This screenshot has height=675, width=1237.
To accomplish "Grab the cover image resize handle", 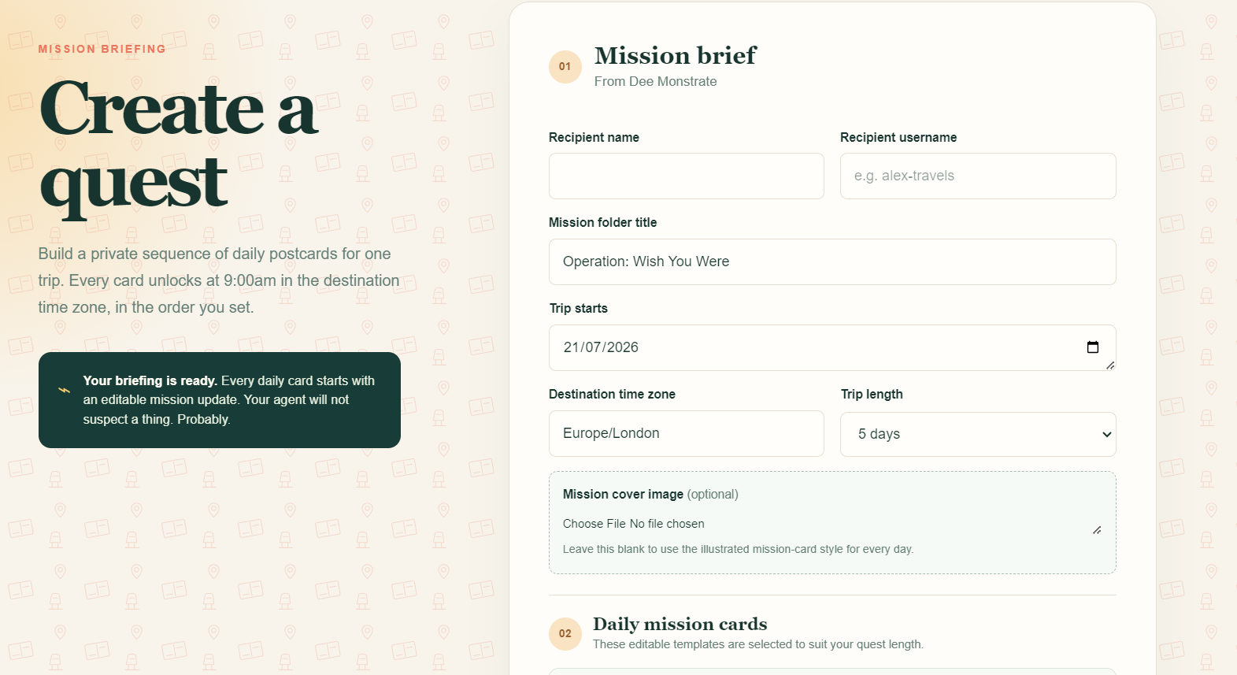I will click(1097, 530).
